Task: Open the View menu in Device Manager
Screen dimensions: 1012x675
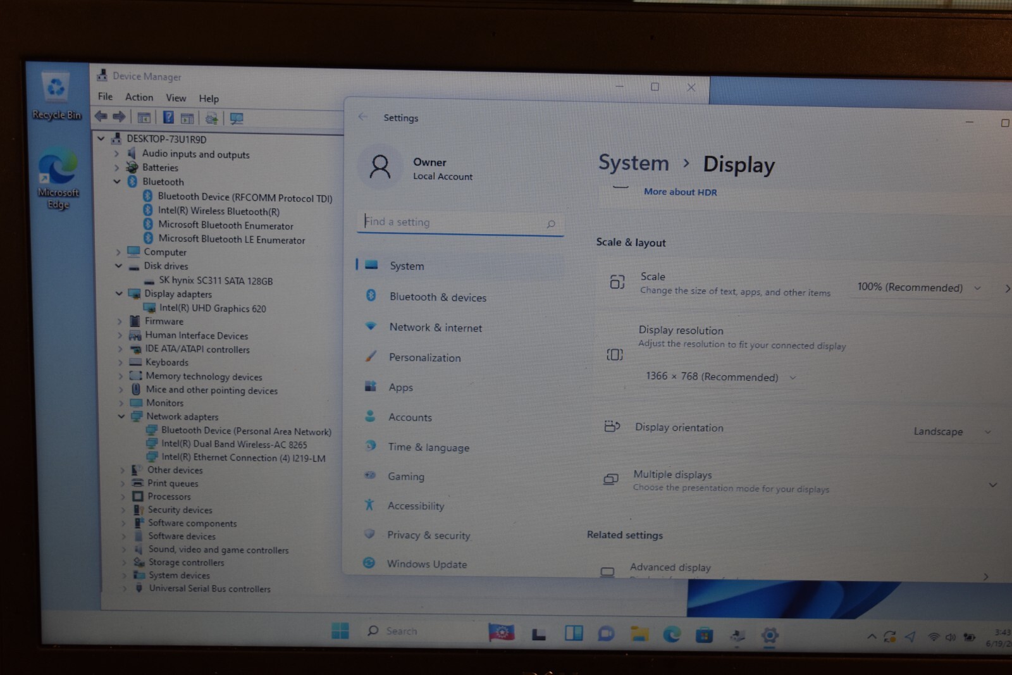Action: (176, 97)
